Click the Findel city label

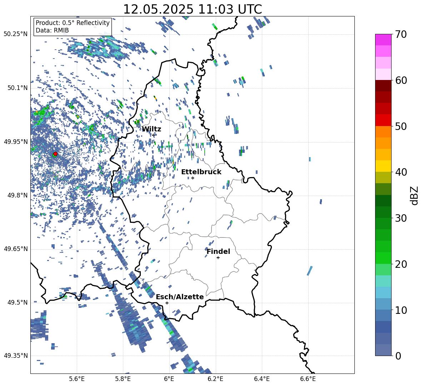[218, 251]
